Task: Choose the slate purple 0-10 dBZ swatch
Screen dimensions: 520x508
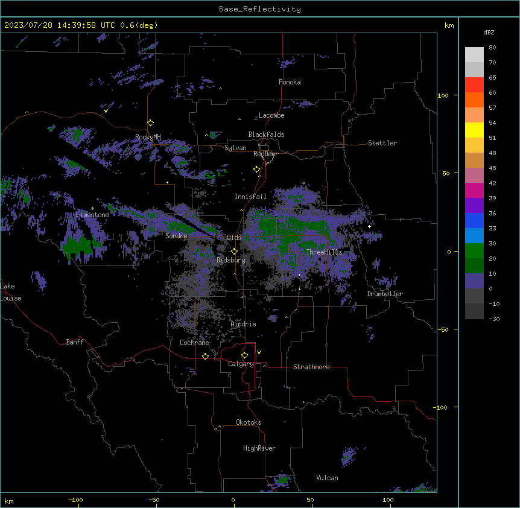Action: point(474,281)
